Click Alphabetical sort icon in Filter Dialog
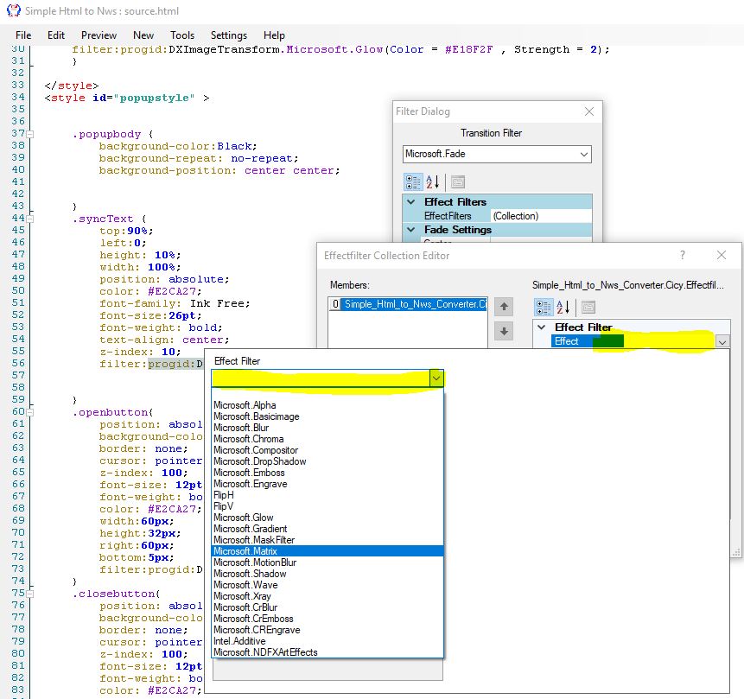The width and height of the screenshot is (744, 699). pyautogui.click(x=433, y=182)
